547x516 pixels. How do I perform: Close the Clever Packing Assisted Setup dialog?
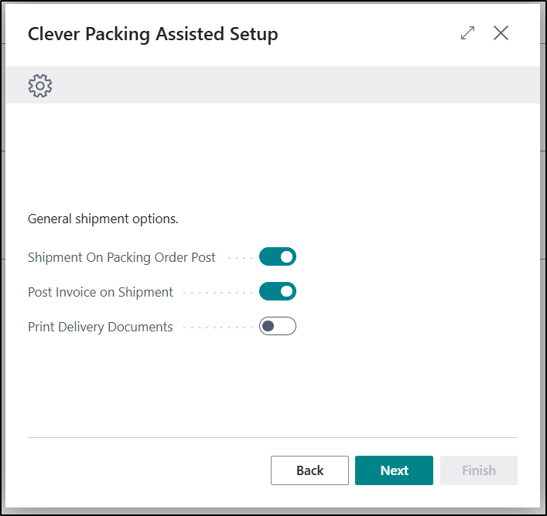click(x=501, y=33)
